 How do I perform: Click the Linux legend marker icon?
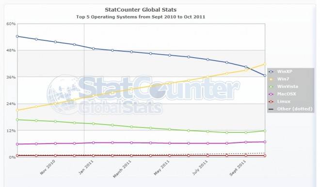click(271, 102)
